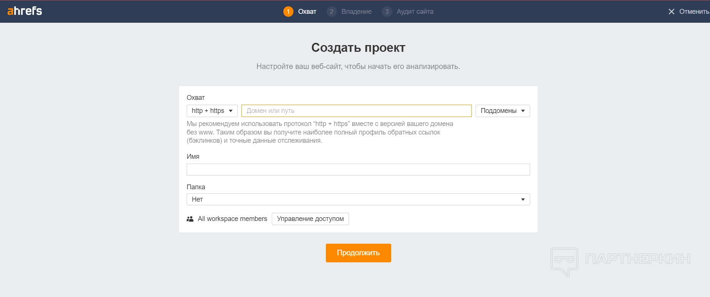710x297 pixels.
Task: Click the ahrefs logo
Action: pyautogui.click(x=25, y=11)
